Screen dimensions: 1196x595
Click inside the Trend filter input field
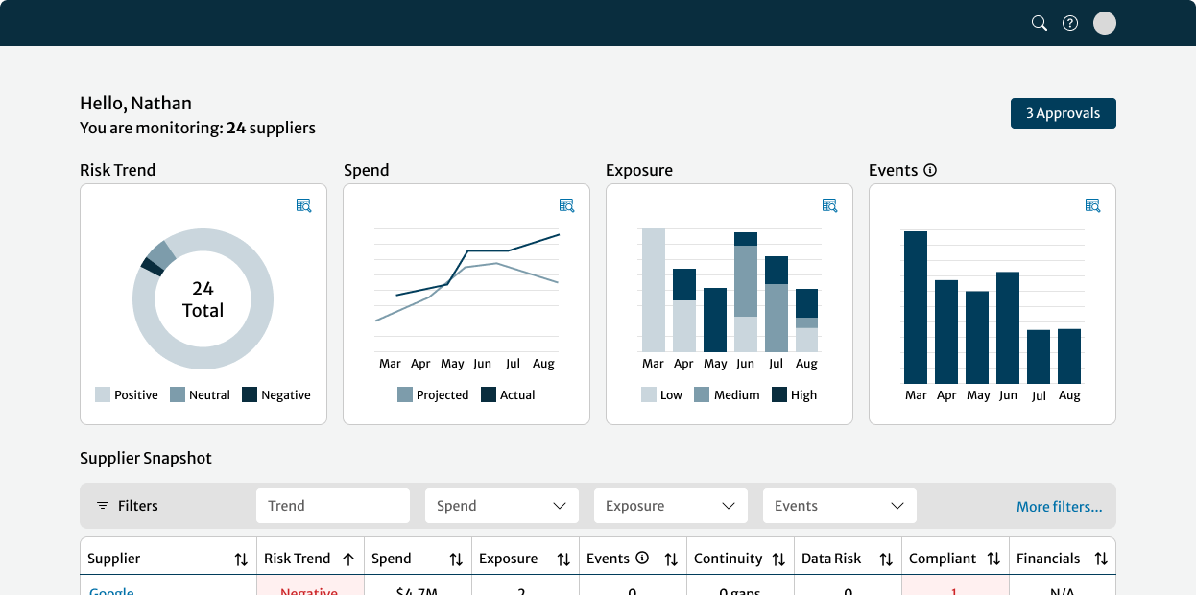click(x=332, y=505)
